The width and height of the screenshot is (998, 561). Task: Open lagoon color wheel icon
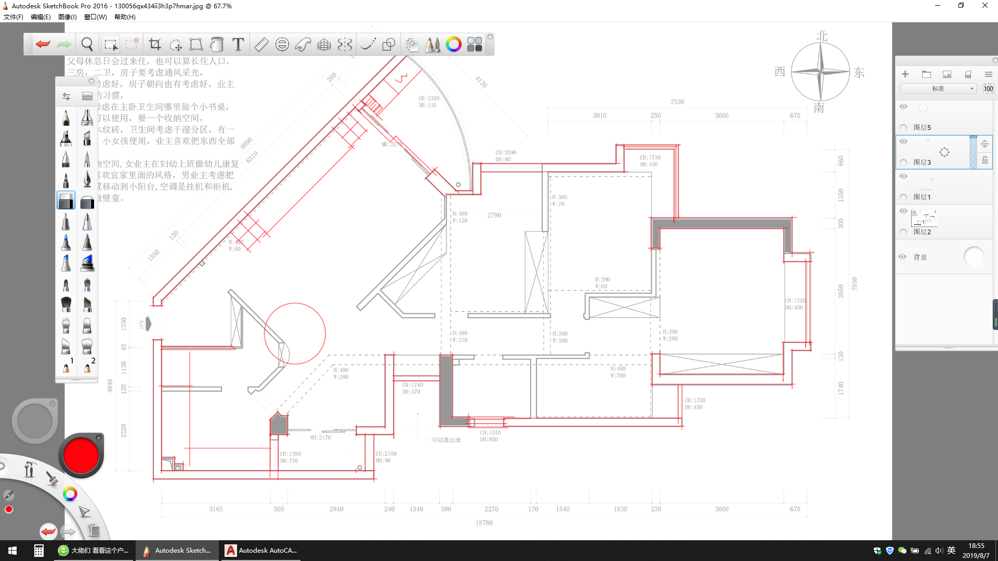70,494
